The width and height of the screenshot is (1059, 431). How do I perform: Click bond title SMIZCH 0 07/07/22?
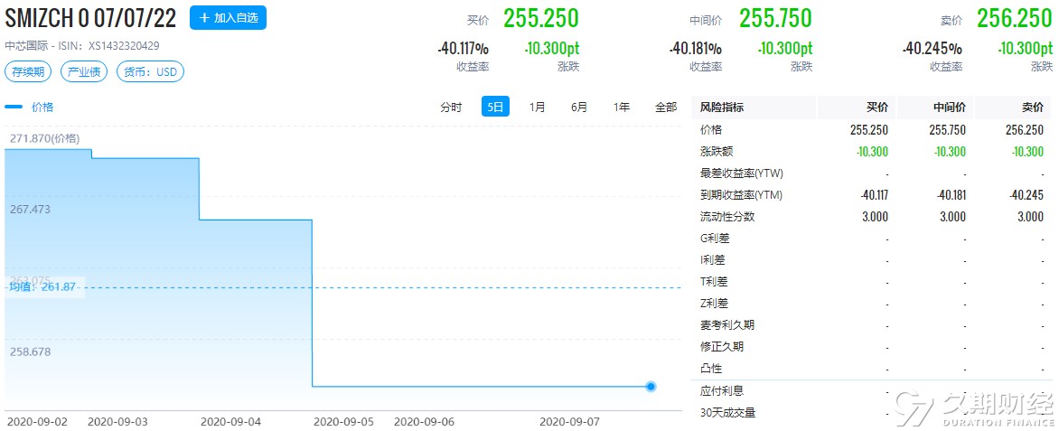90,18
